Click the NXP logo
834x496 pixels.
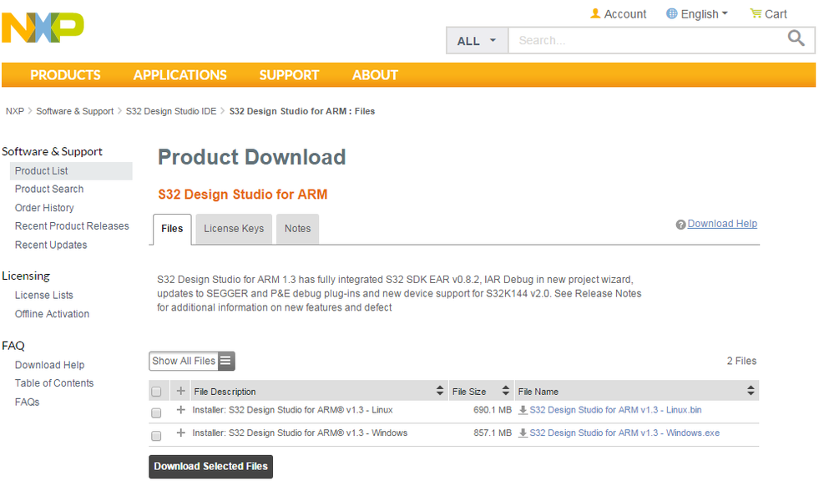click(x=43, y=26)
